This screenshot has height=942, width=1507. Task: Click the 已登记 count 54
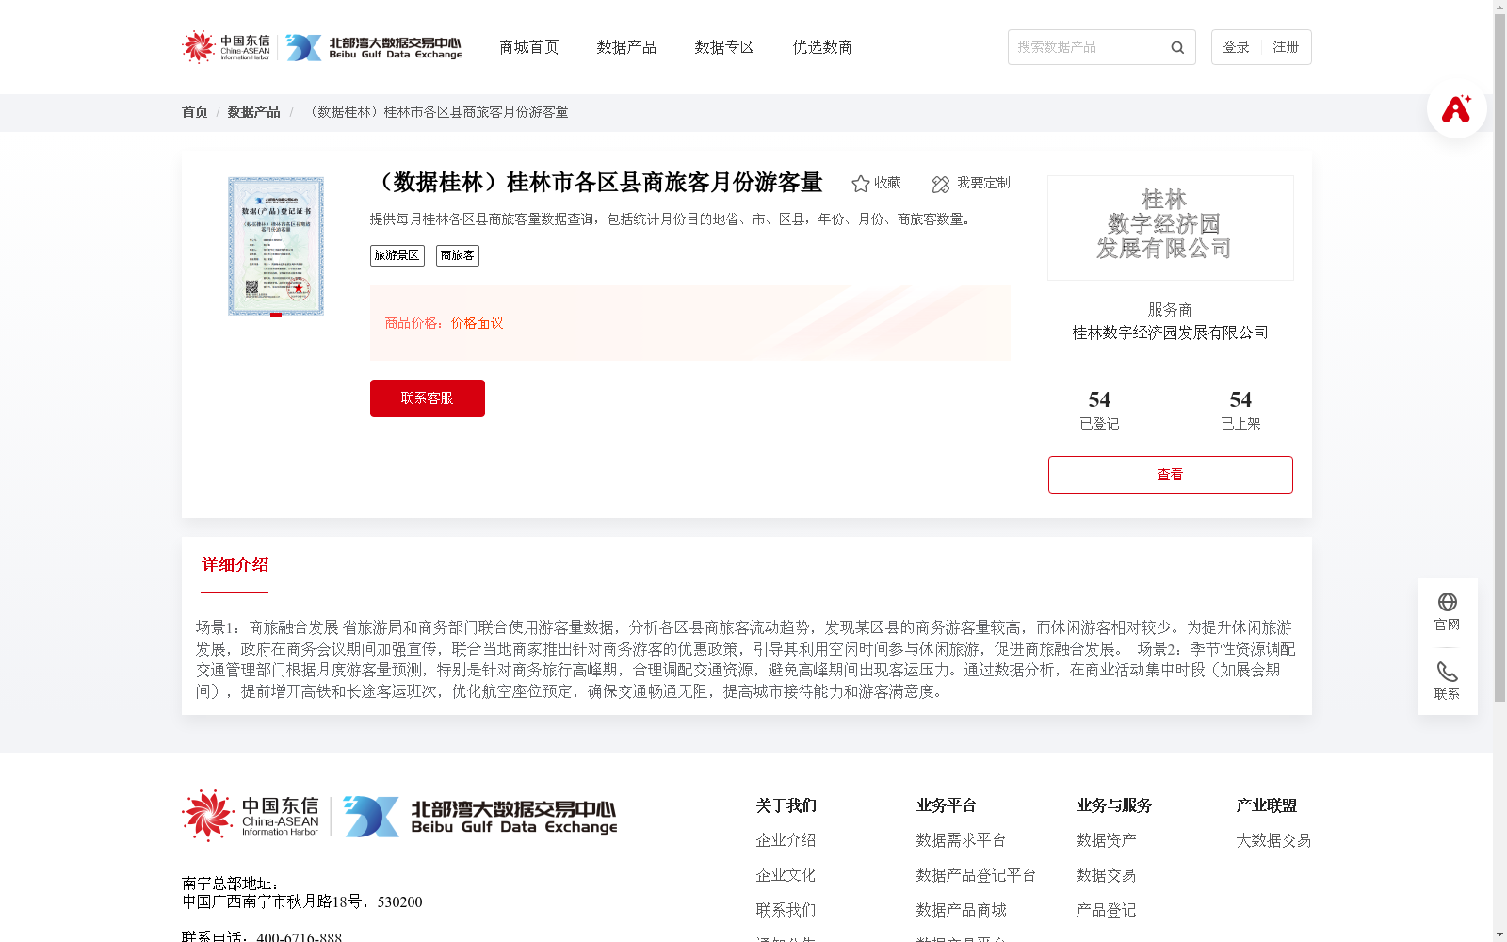coord(1099,399)
